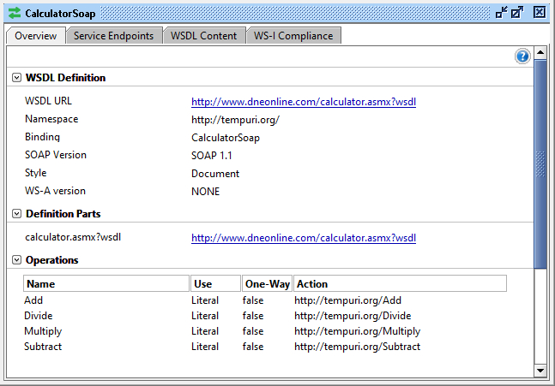The height and width of the screenshot is (386, 555).
Task: Click the Use column header
Action: click(215, 283)
